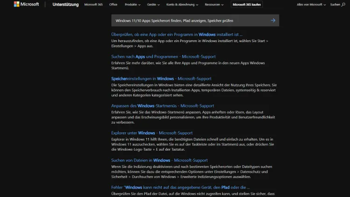Submit search with the arrow icon
Screen dimensions: 350x197
click(273, 21)
